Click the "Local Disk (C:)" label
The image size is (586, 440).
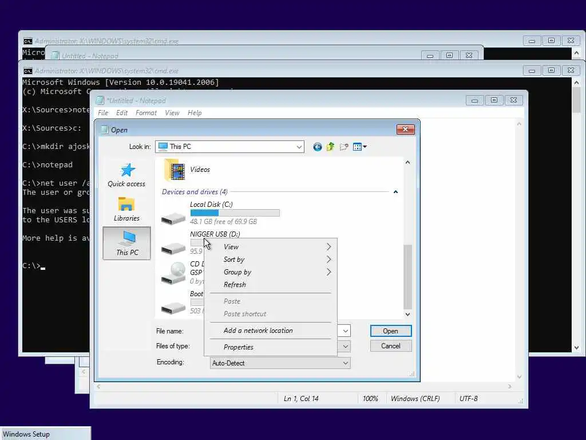click(211, 205)
